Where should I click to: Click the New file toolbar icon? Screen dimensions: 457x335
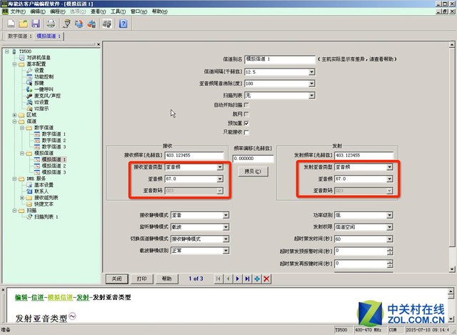tap(11, 24)
